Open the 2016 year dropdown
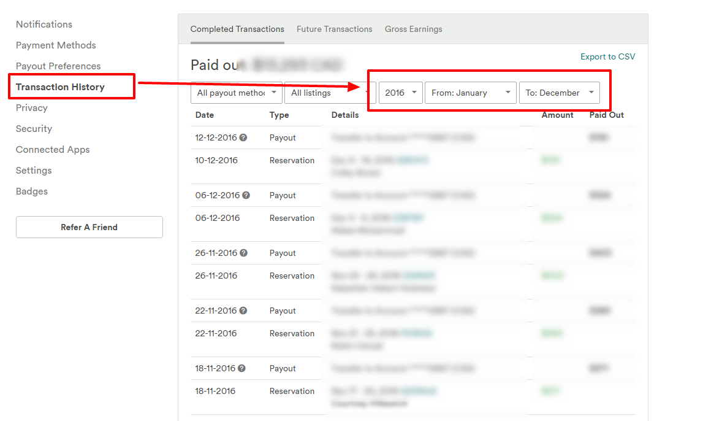703x421 pixels. [x=400, y=93]
